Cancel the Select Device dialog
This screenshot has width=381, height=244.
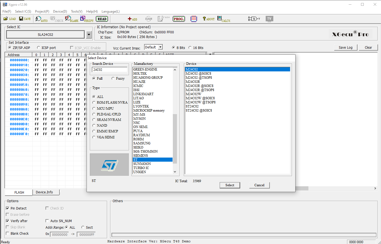[259, 185]
